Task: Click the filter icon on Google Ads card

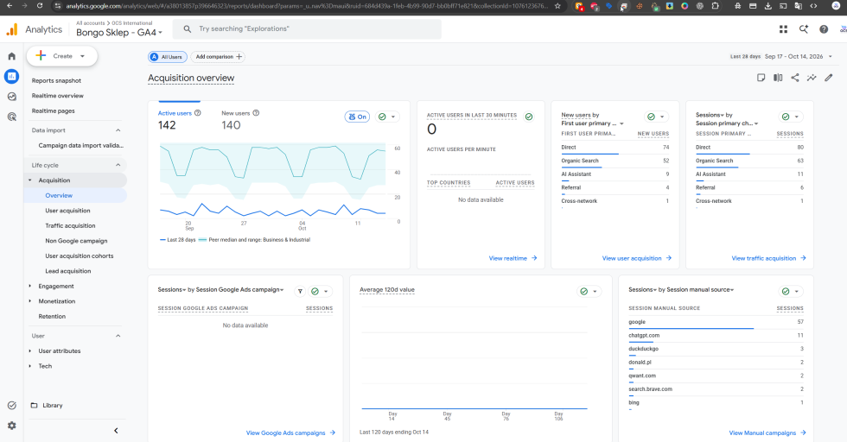Action: 301,292
